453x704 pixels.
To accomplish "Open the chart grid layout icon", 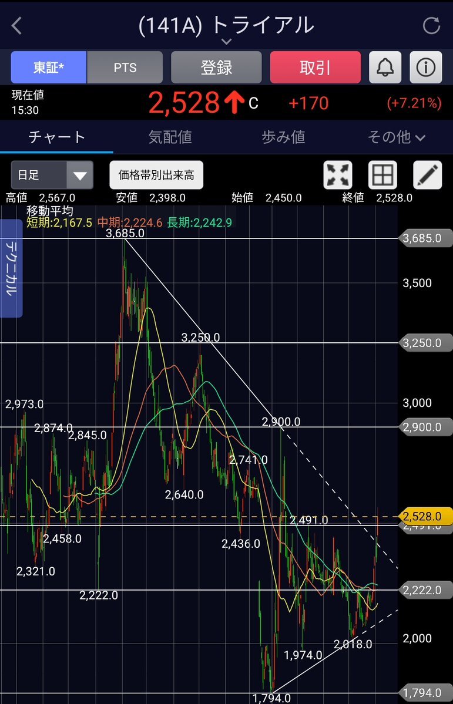I will point(382,175).
